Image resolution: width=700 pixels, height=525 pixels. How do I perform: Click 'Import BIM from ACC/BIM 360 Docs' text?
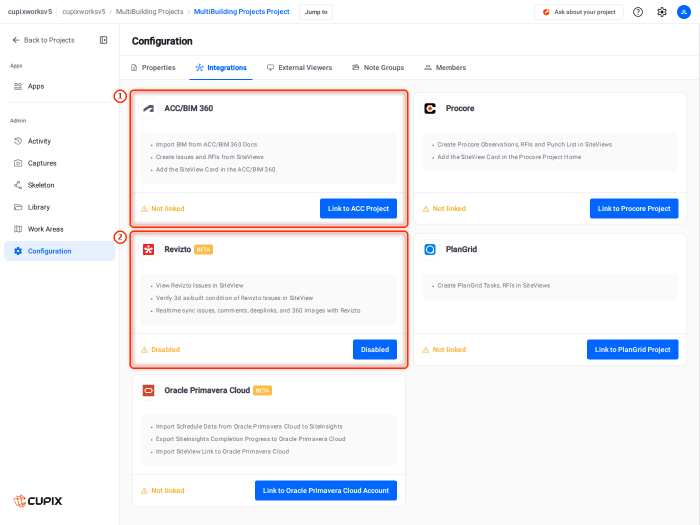pos(206,144)
